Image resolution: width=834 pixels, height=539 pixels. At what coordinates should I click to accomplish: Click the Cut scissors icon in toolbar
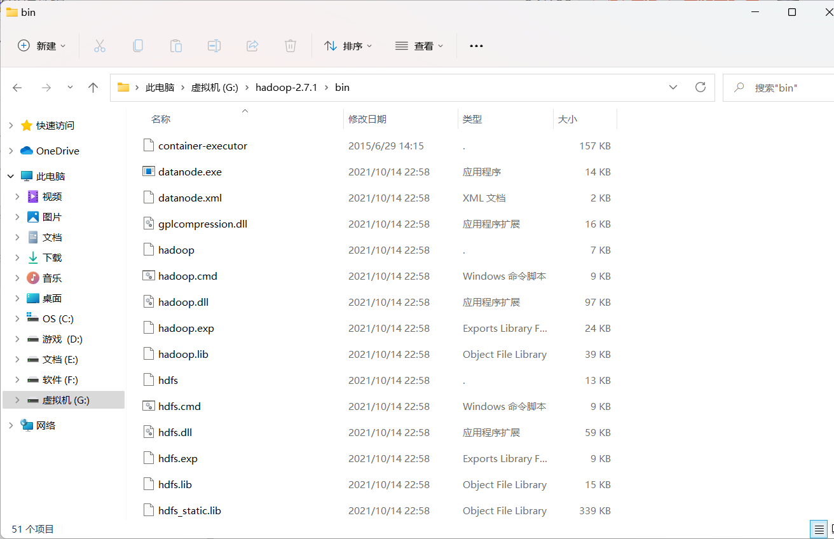(x=100, y=46)
